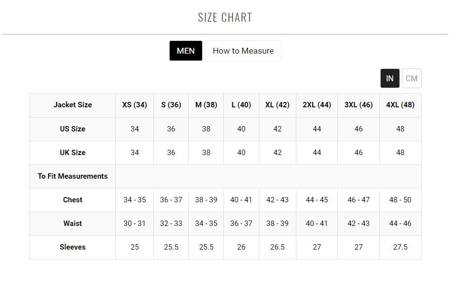Select the M (38) column header
This screenshot has height=288, width=464.
click(206, 105)
